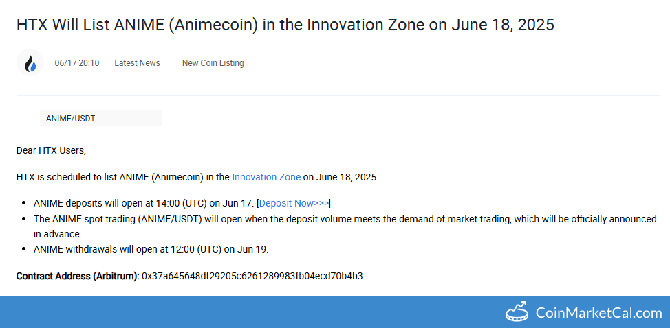The height and width of the screenshot is (328, 670).
Task: Click the CoinMarketCal.com watermark text
Action: (x=598, y=313)
